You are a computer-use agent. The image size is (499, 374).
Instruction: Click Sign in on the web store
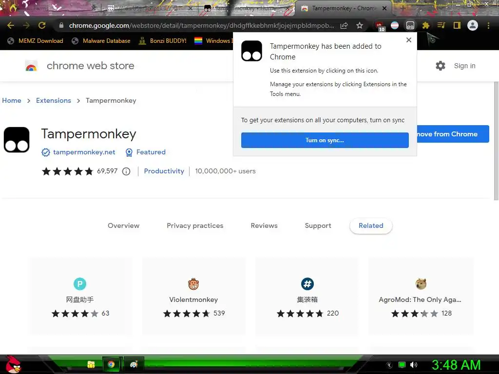click(464, 66)
